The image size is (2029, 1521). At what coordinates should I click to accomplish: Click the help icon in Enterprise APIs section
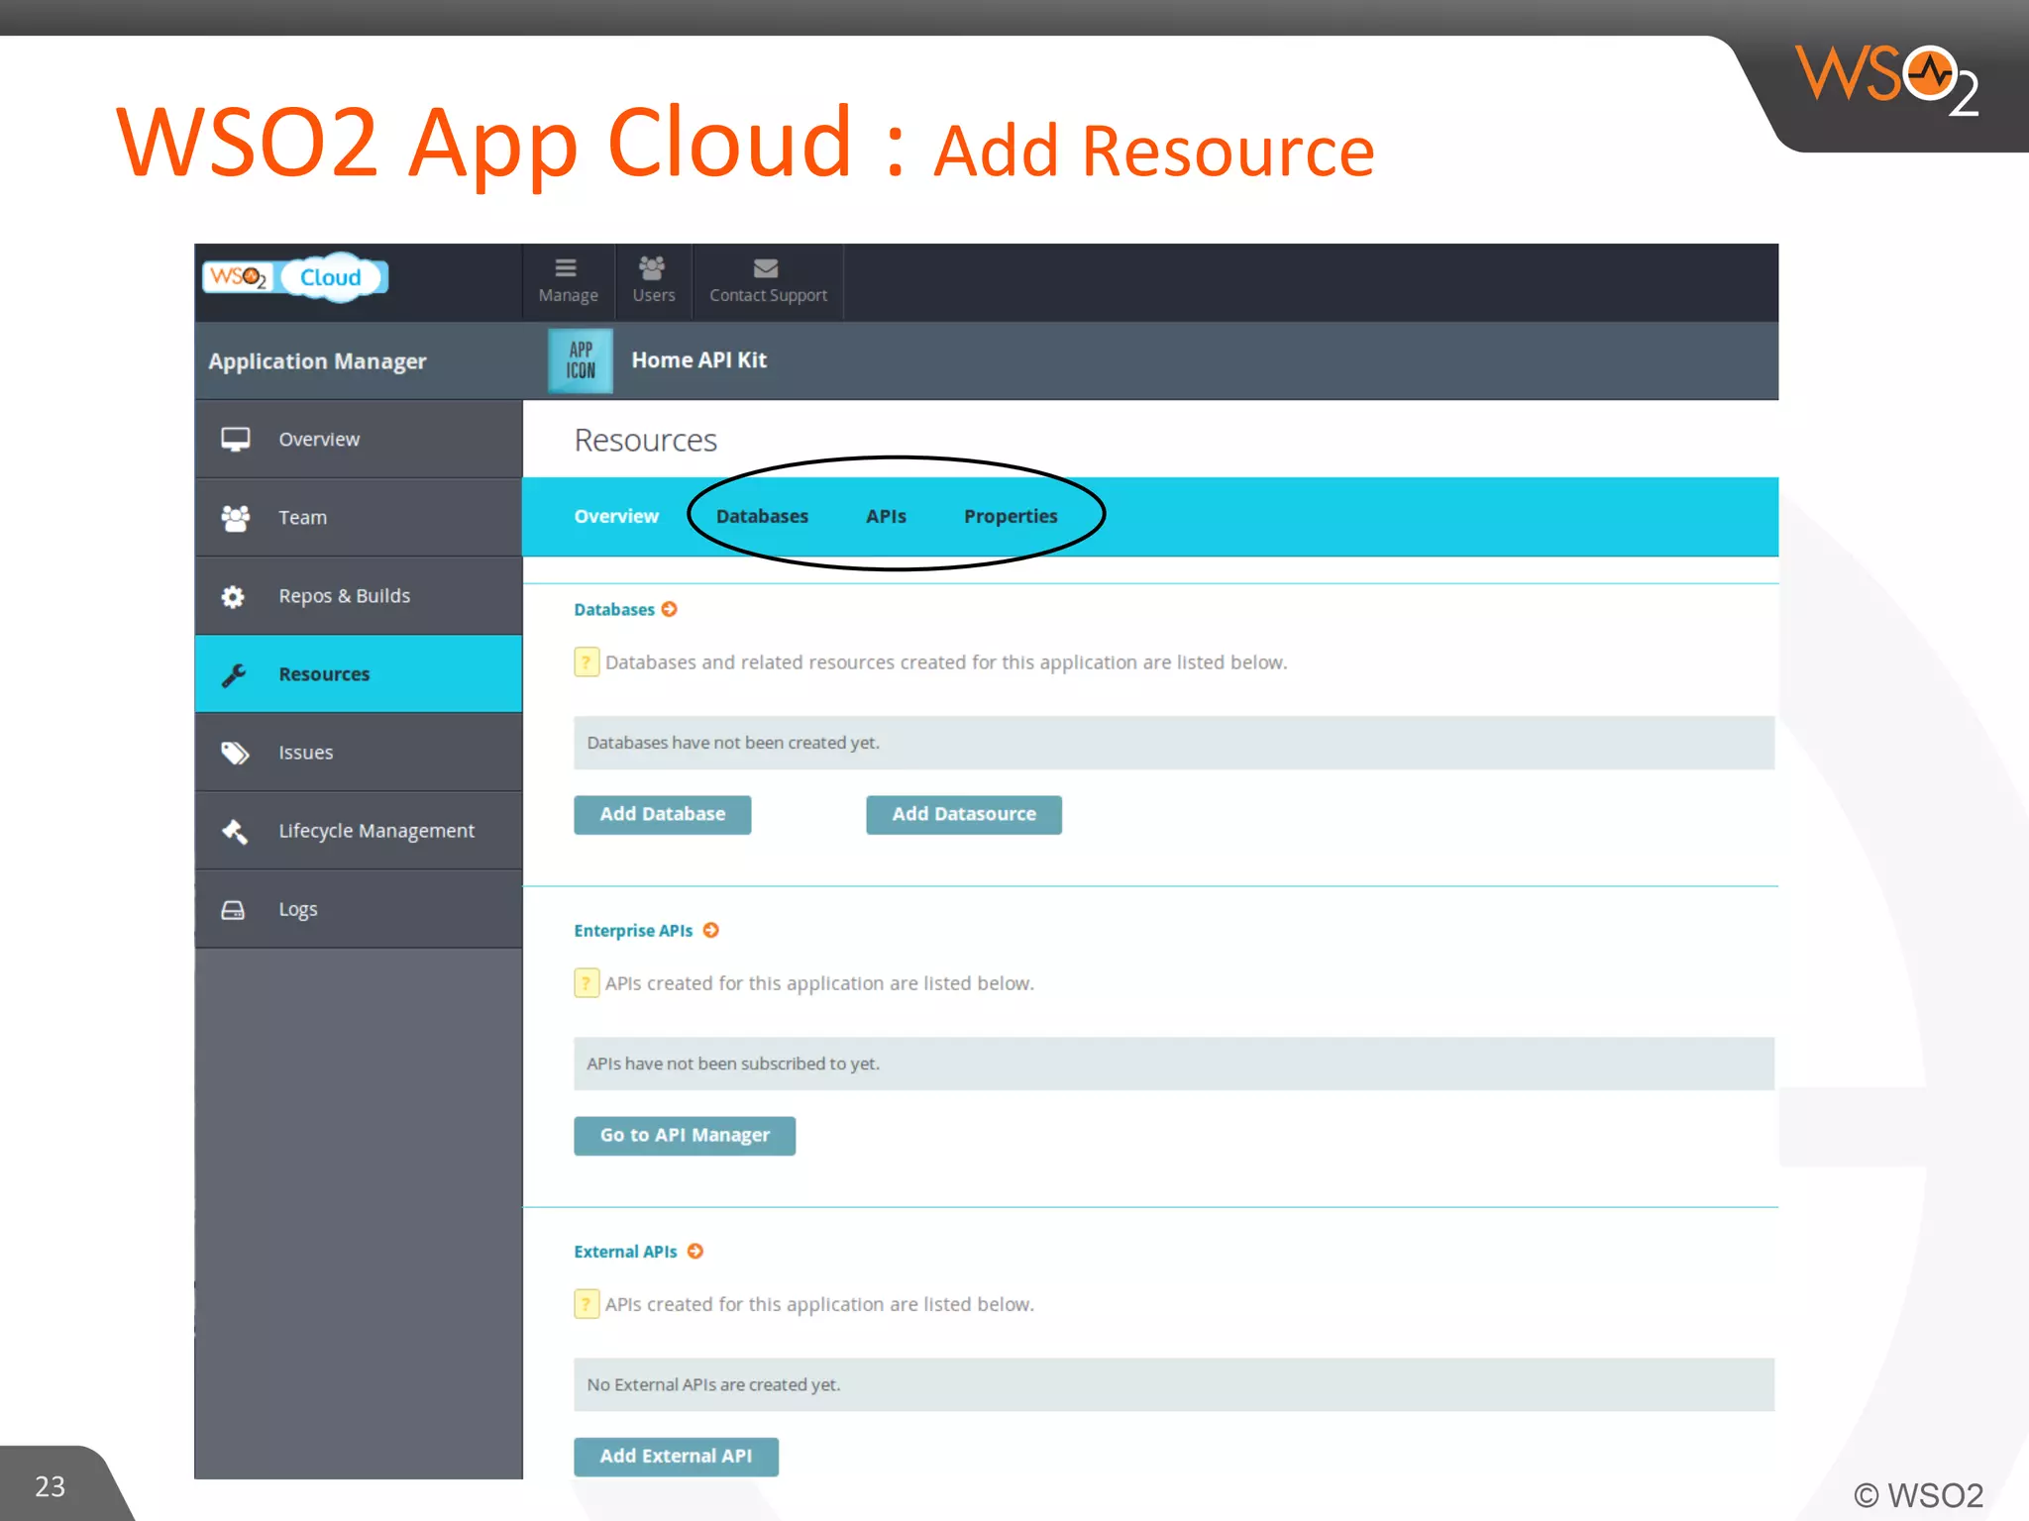click(587, 982)
